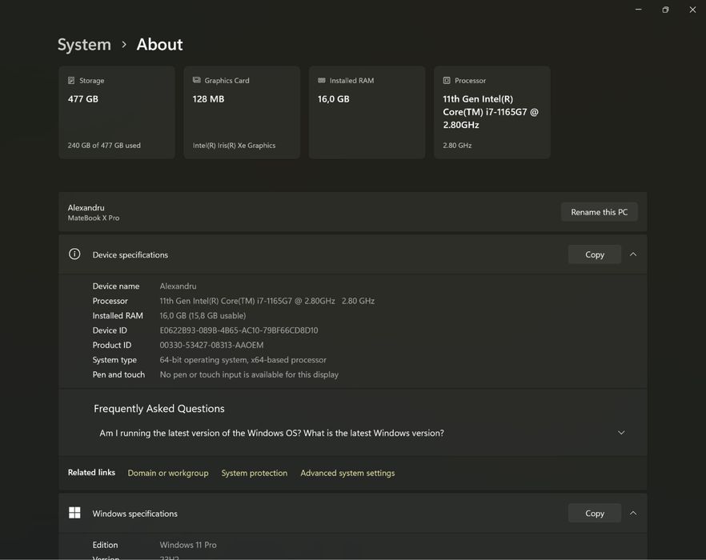Viewport: 706px width, 560px height.
Task: Copy the Device specifications
Action: pyautogui.click(x=595, y=254)
